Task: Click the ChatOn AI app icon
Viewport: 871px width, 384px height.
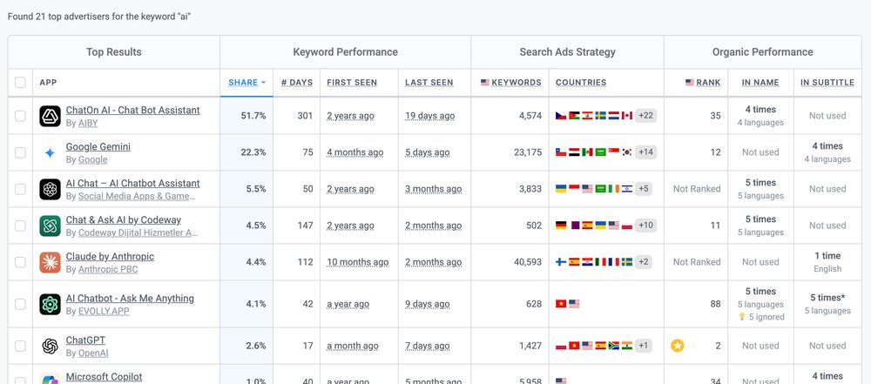Action: (50, 116)
